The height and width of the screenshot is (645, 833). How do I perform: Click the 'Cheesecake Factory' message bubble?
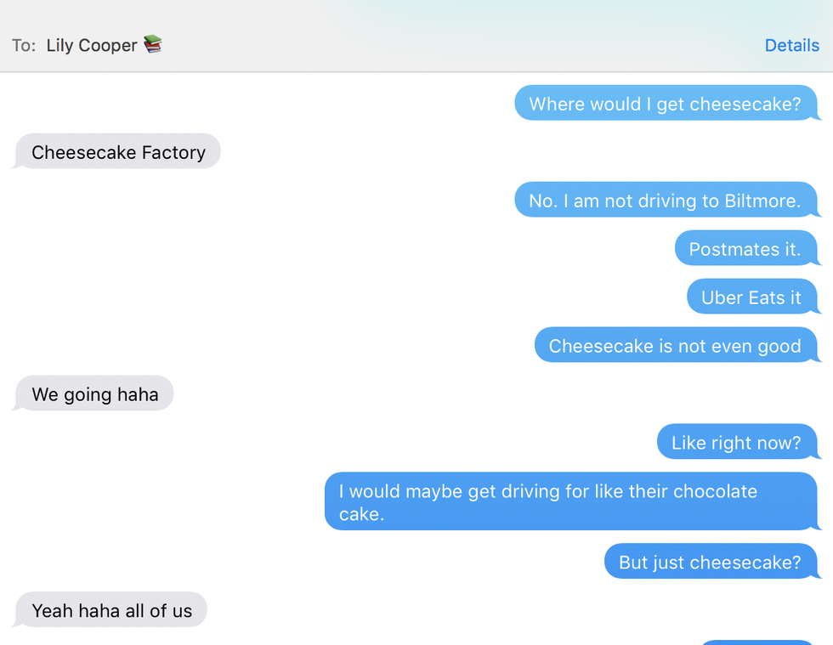117,151
